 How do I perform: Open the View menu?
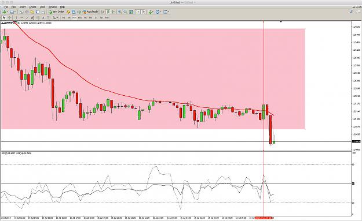click(x=14, y=7)
